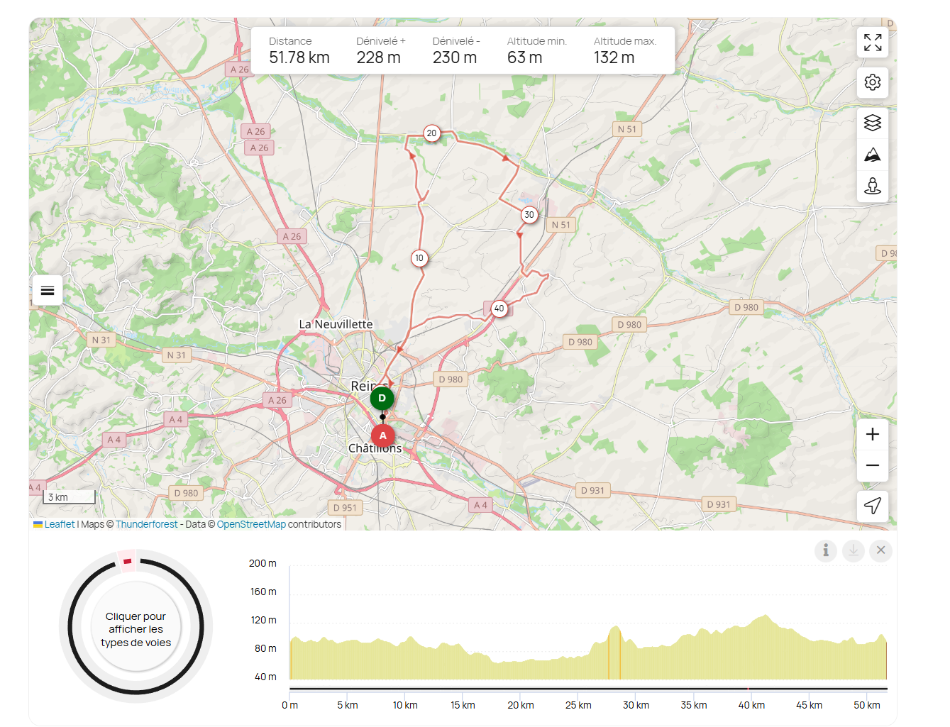Open the Leaflet link
This screenshot has height=727, width=950.
pyautogui.click(x=59, y=524)
